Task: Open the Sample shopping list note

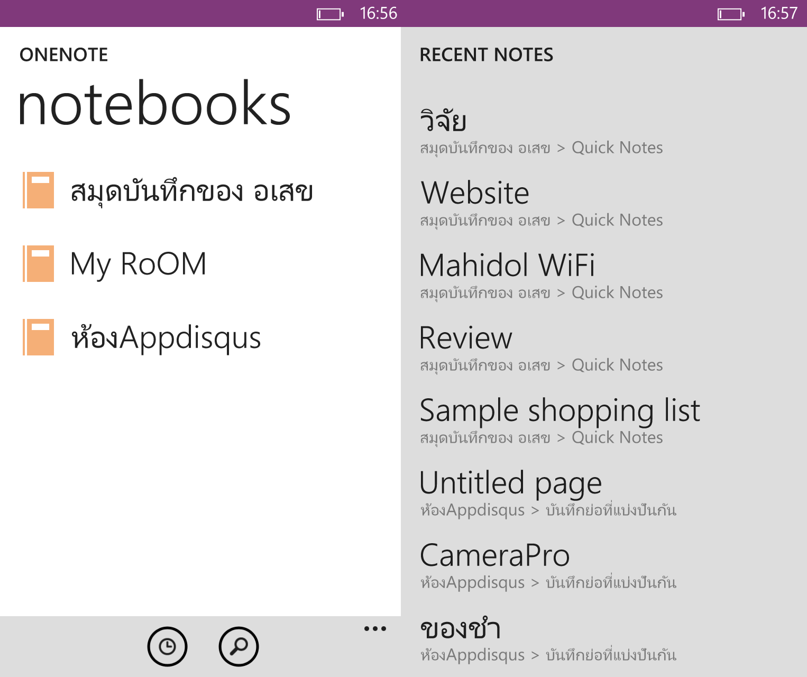Action: pos(560,411)
